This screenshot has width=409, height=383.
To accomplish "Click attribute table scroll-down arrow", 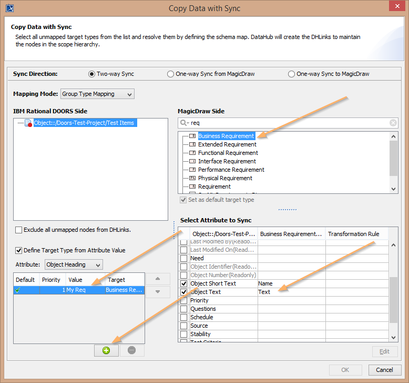I will click(394, 338).
